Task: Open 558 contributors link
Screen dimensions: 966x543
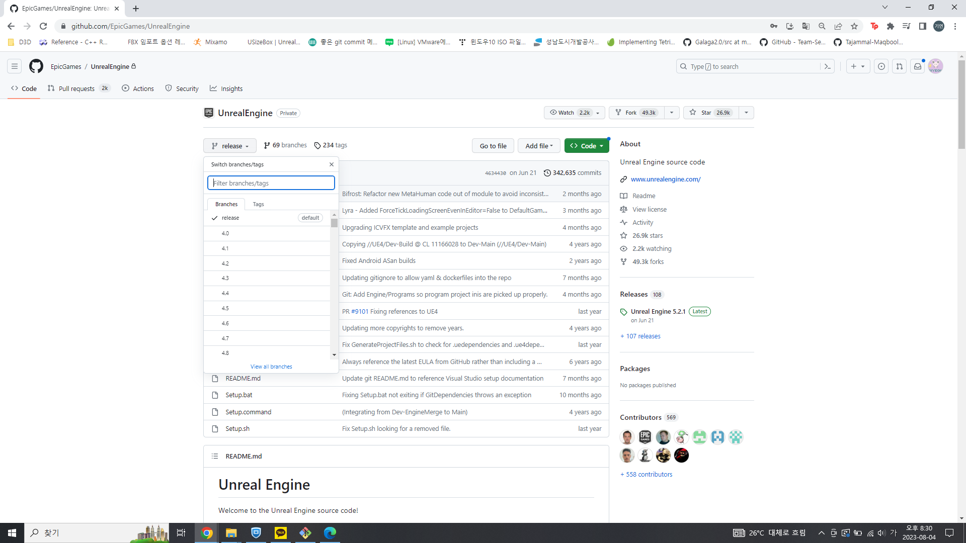Action: point(646,475)
